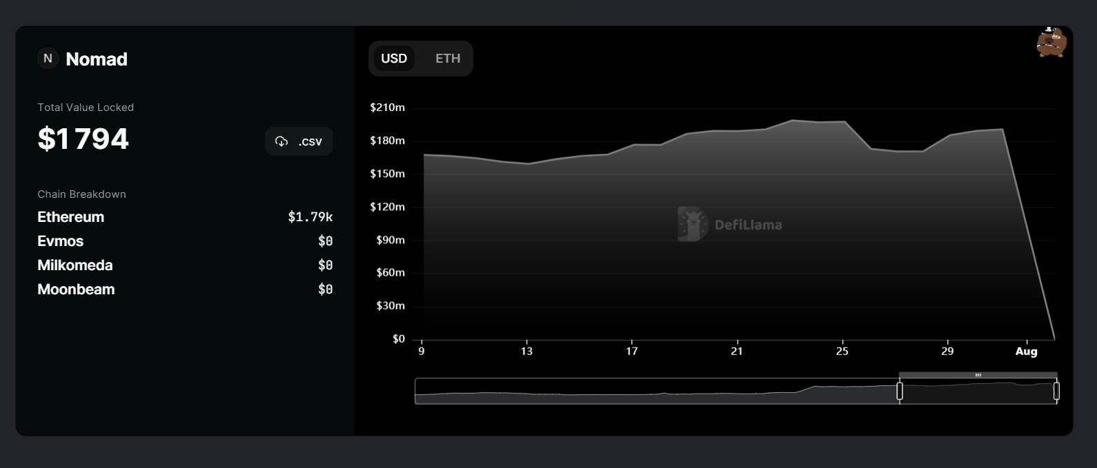
Task: Download data with the .csv button
Action: [299, 141]
